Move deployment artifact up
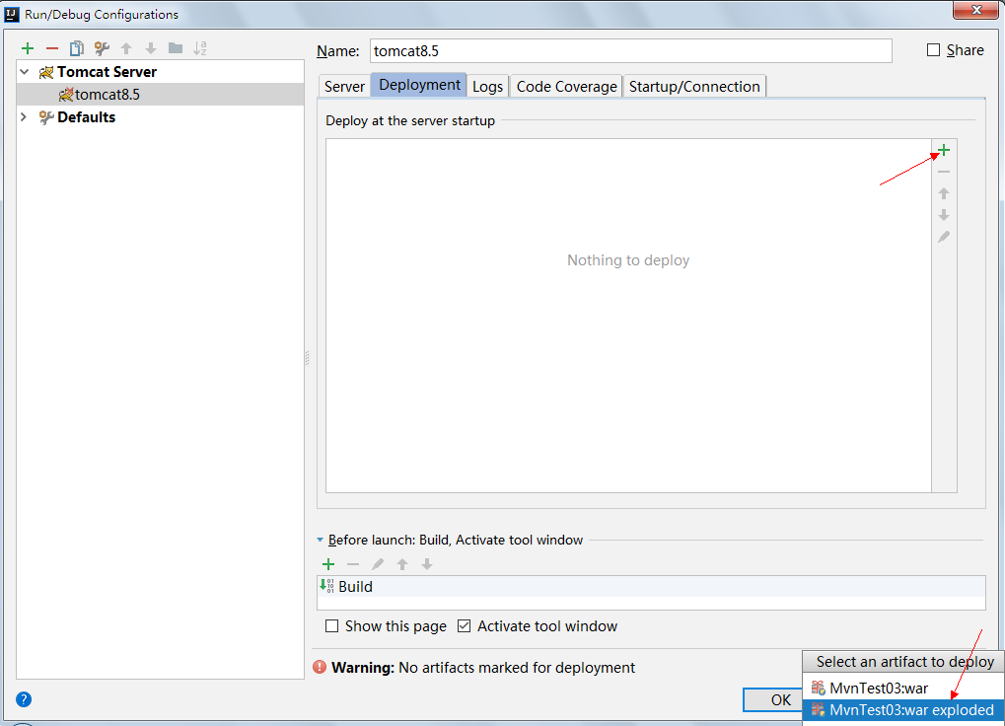Viewport: 1005px width, 726px height. coord(944,193)
